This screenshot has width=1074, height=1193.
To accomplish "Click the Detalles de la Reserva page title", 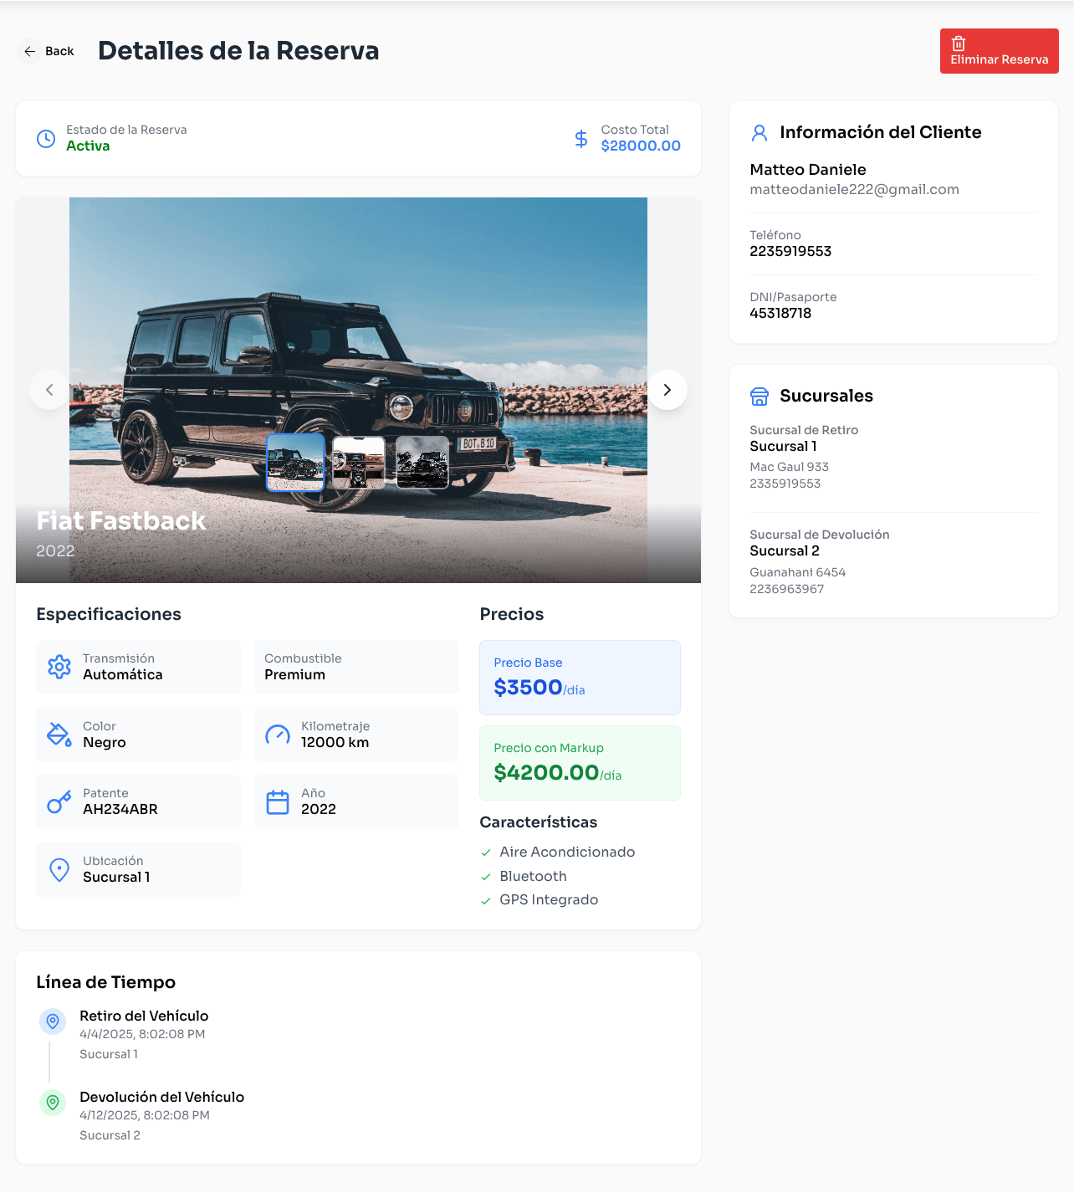I will pos(238,51).
